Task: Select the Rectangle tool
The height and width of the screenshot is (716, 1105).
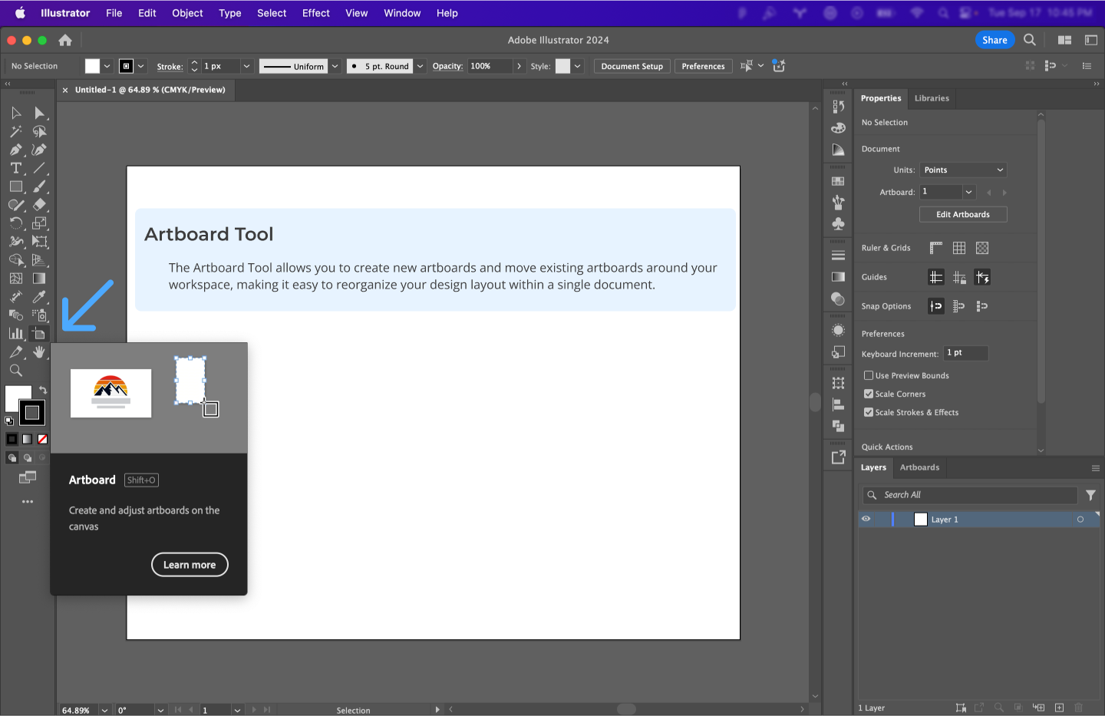Action: pyautogui.click(x=15, y=186)
